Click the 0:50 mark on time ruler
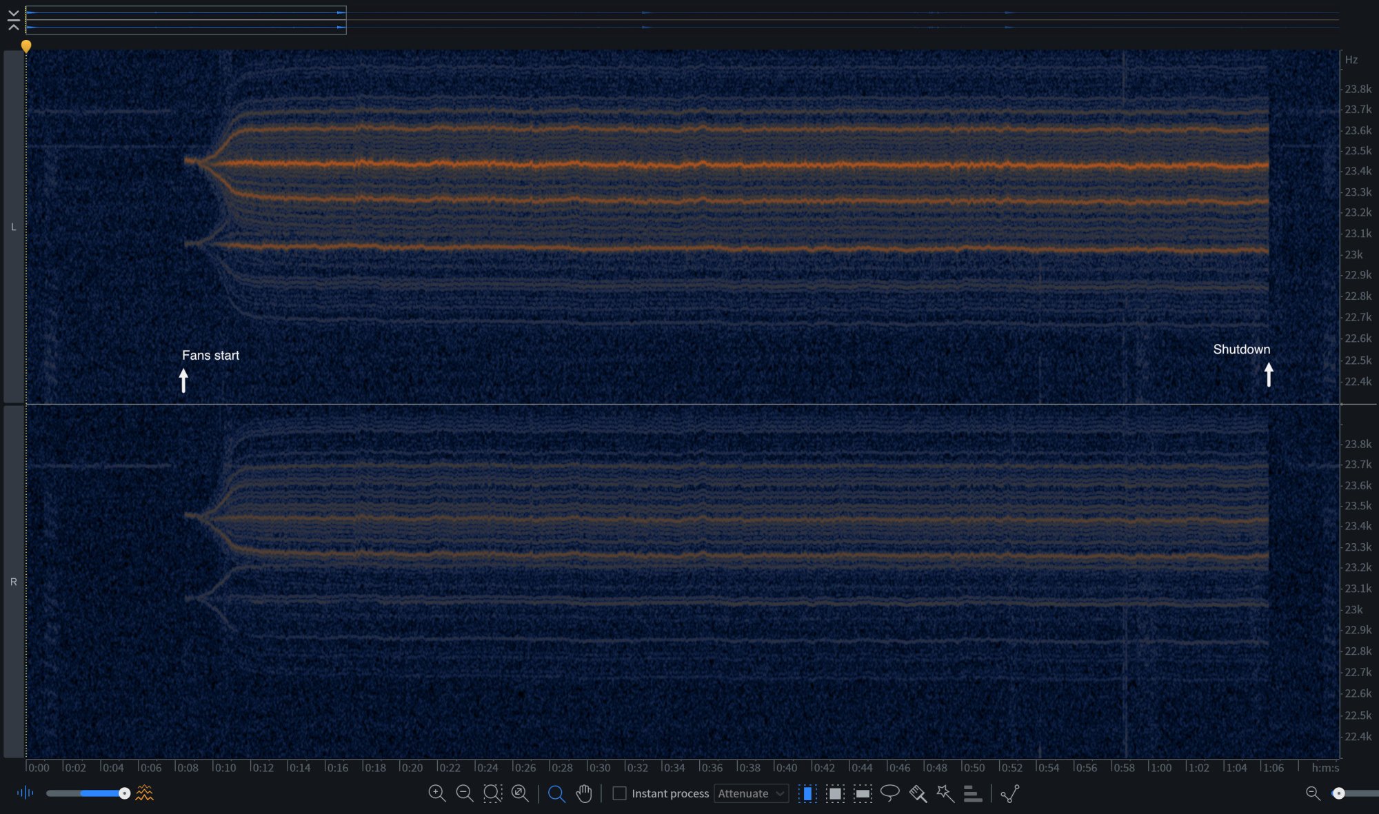 pos(973,767)
